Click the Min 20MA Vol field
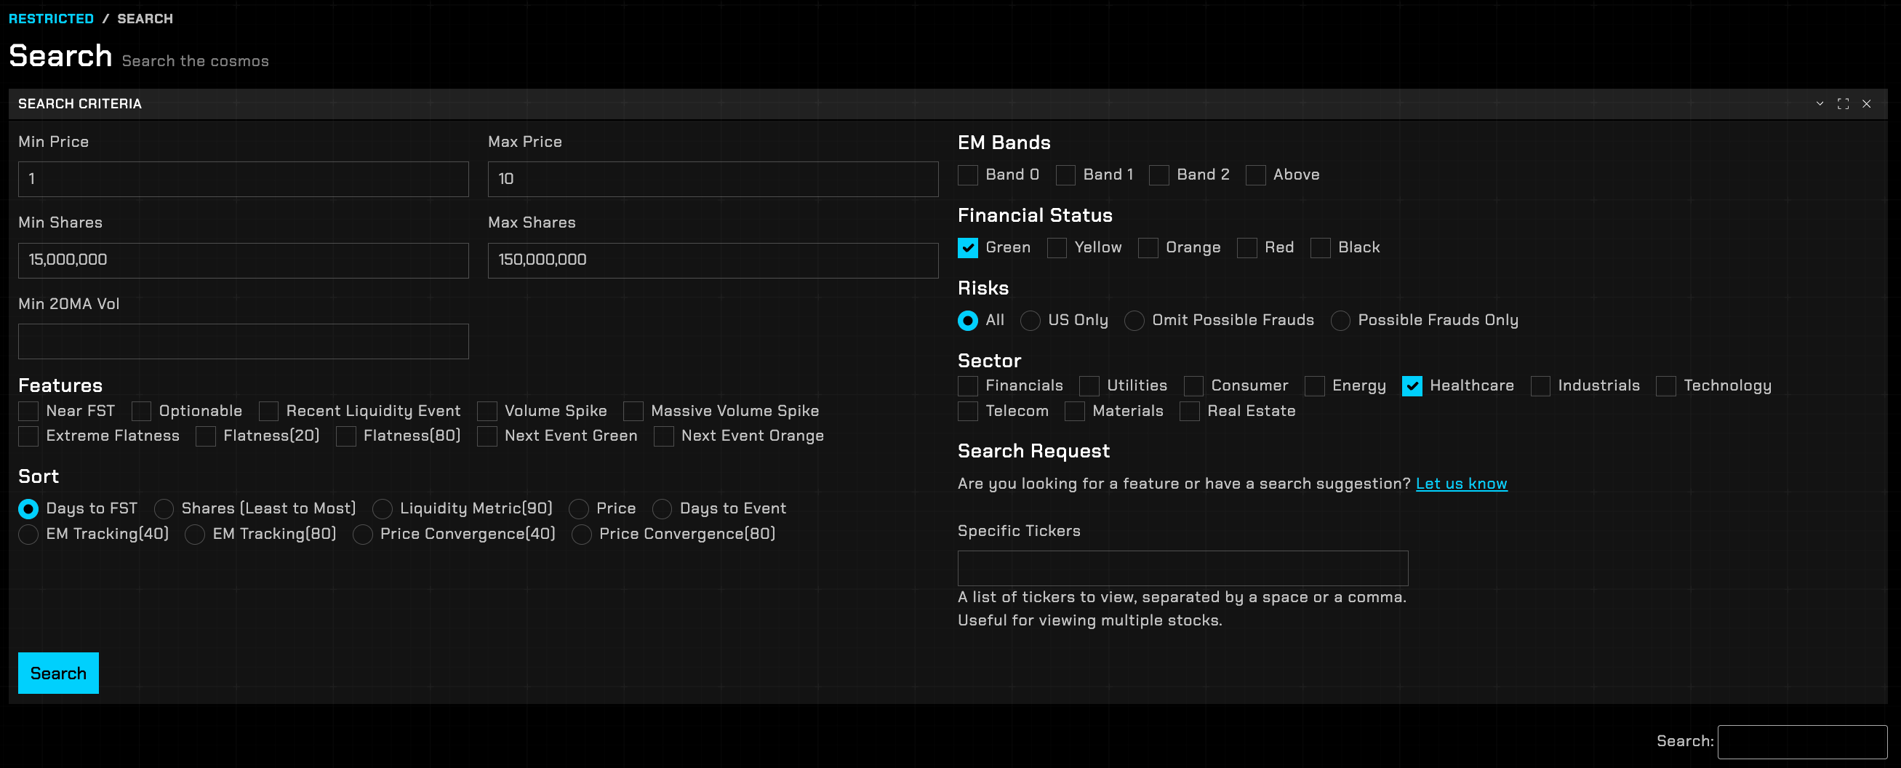The image size is (1901, 768). point(243,342)
